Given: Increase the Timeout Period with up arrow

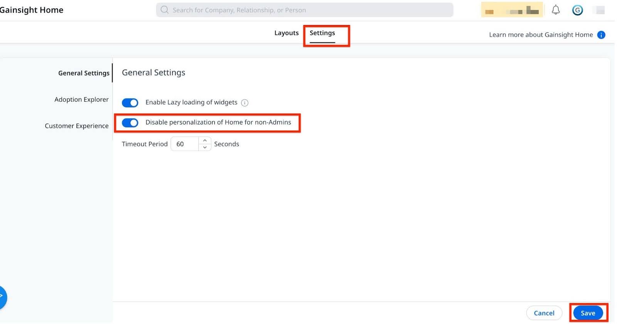Looking at the screenshot, I should coord(205,140).
